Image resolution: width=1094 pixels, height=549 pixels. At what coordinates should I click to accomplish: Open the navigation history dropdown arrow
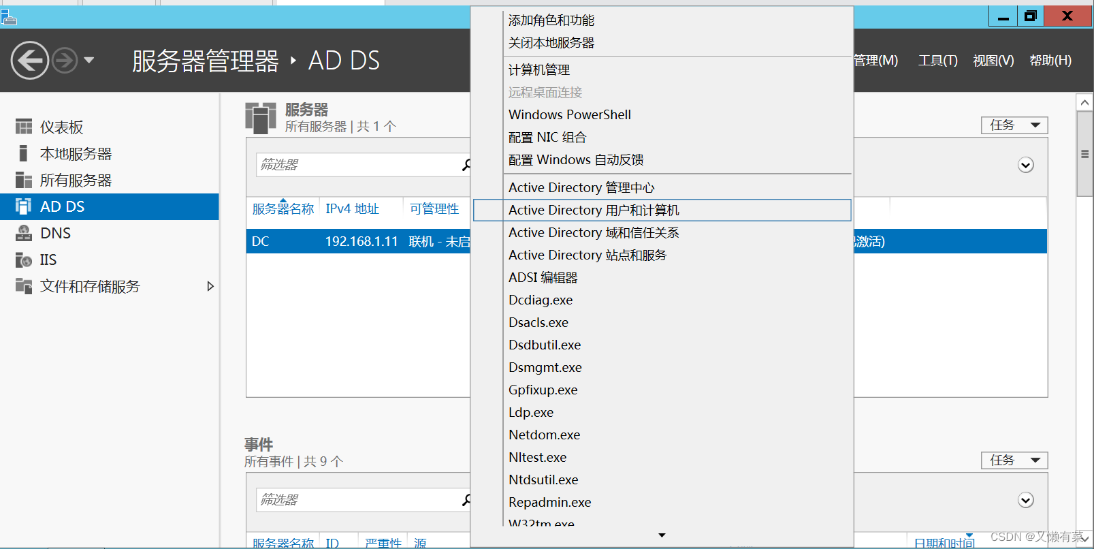[x=89, y=61]
